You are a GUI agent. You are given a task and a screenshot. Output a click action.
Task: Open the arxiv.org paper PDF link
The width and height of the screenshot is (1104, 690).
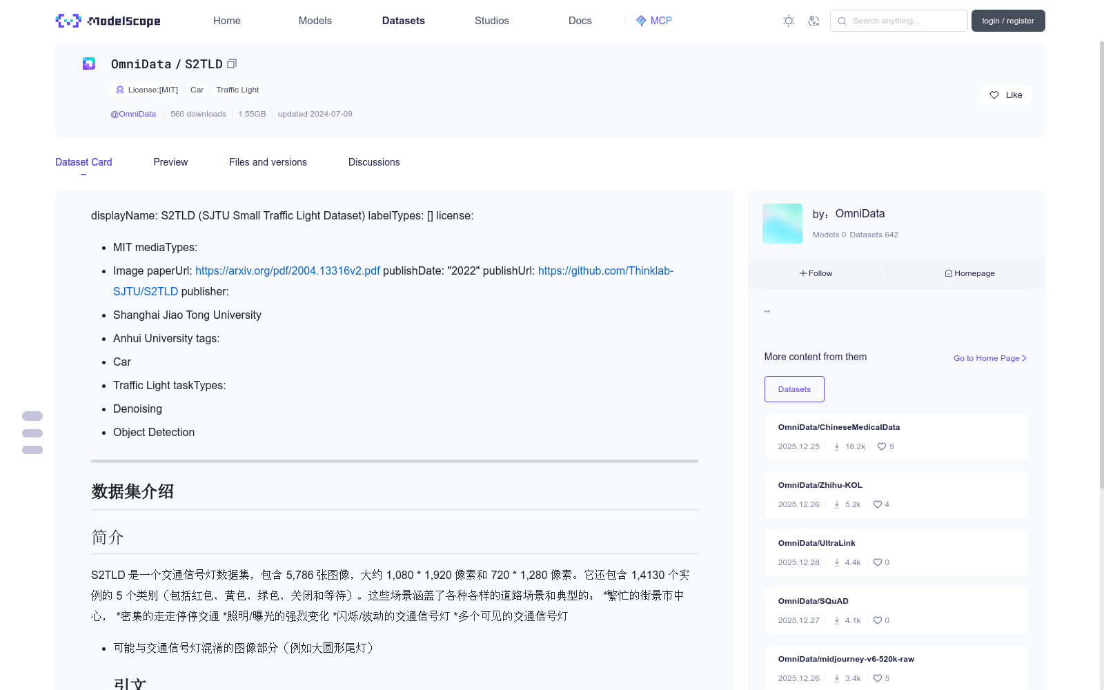(288, 270)
